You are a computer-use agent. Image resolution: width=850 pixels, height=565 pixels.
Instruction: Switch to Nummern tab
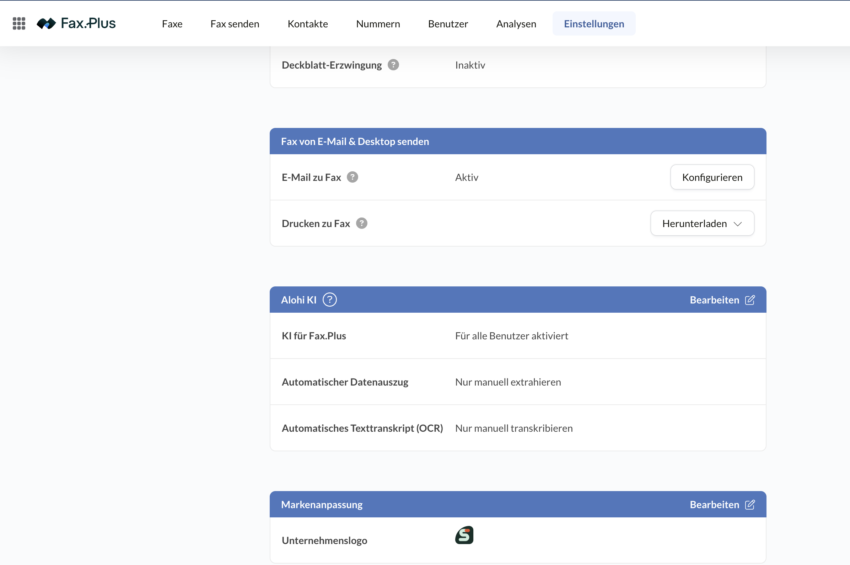tap(378, 24)
